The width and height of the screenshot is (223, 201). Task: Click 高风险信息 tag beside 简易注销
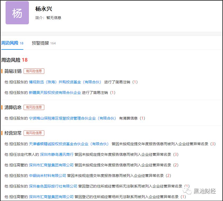(x=34, y=71)
